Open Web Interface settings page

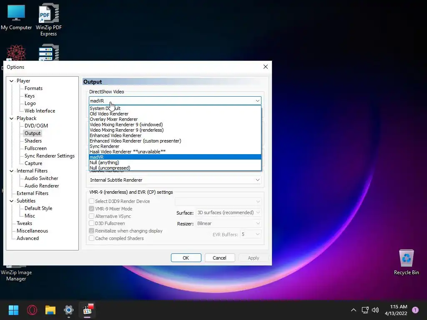40,111
